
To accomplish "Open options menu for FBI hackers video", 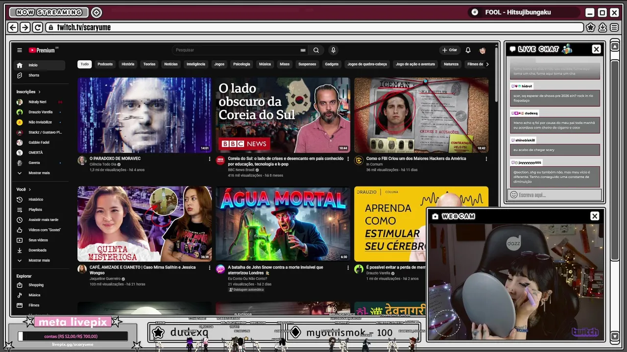I will [486, 159].
